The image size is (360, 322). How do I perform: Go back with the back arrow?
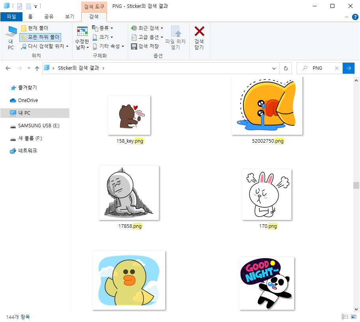click(x=8, y=68)
